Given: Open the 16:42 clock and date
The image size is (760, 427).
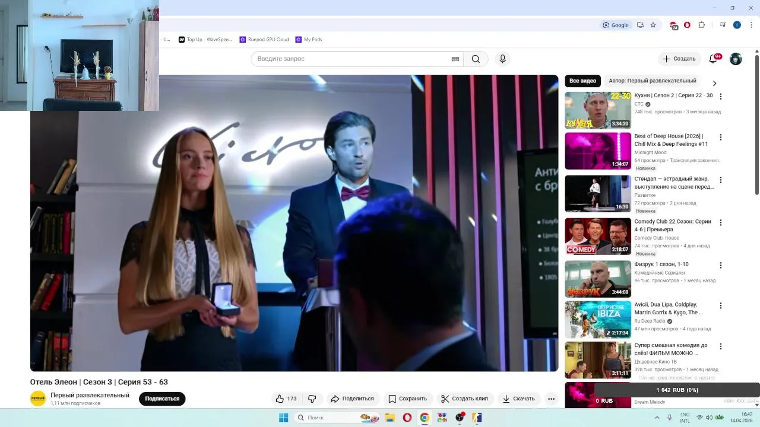Looking at the screenshot, I should (741, 418).
